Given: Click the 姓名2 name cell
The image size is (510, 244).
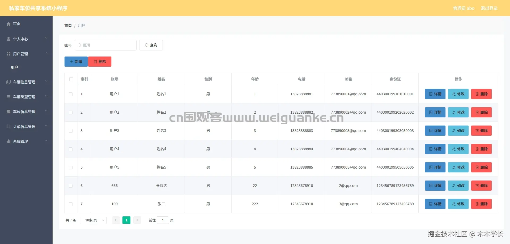Looking at the screenshot, I should [x=161, y=112].
